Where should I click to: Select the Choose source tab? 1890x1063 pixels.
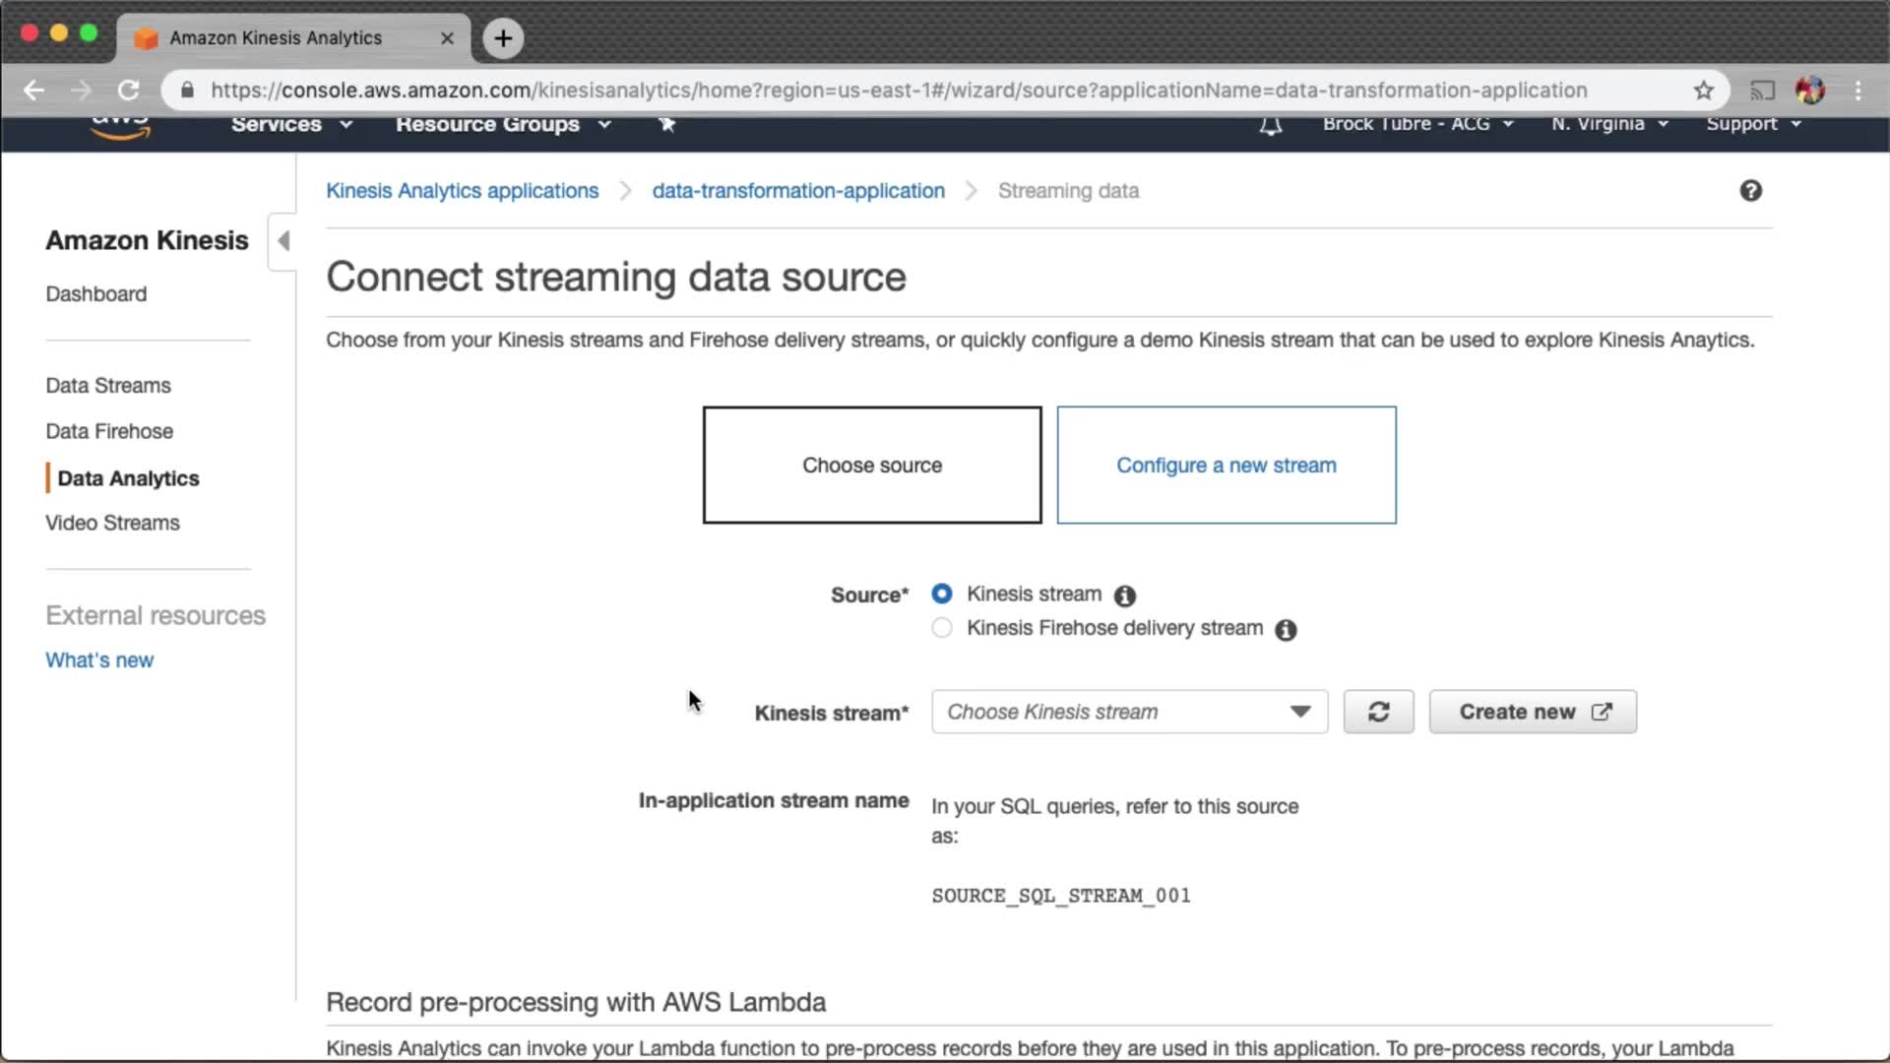click(871, 465)
